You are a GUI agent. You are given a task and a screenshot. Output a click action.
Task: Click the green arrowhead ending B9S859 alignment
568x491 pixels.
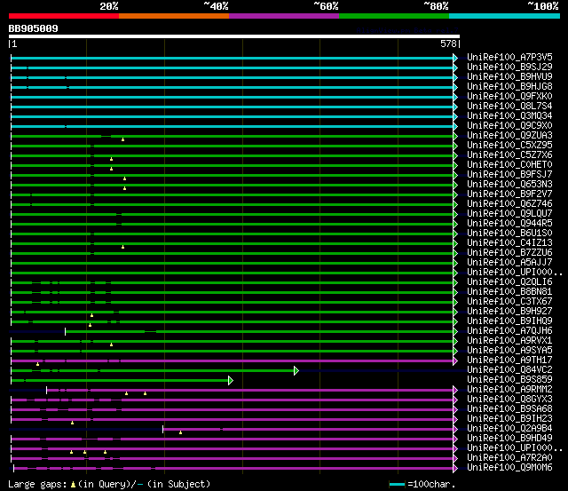pos(231,381)
